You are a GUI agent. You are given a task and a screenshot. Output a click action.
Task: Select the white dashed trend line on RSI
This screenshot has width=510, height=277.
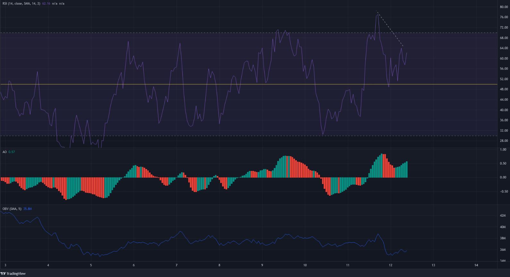point(390,29)
